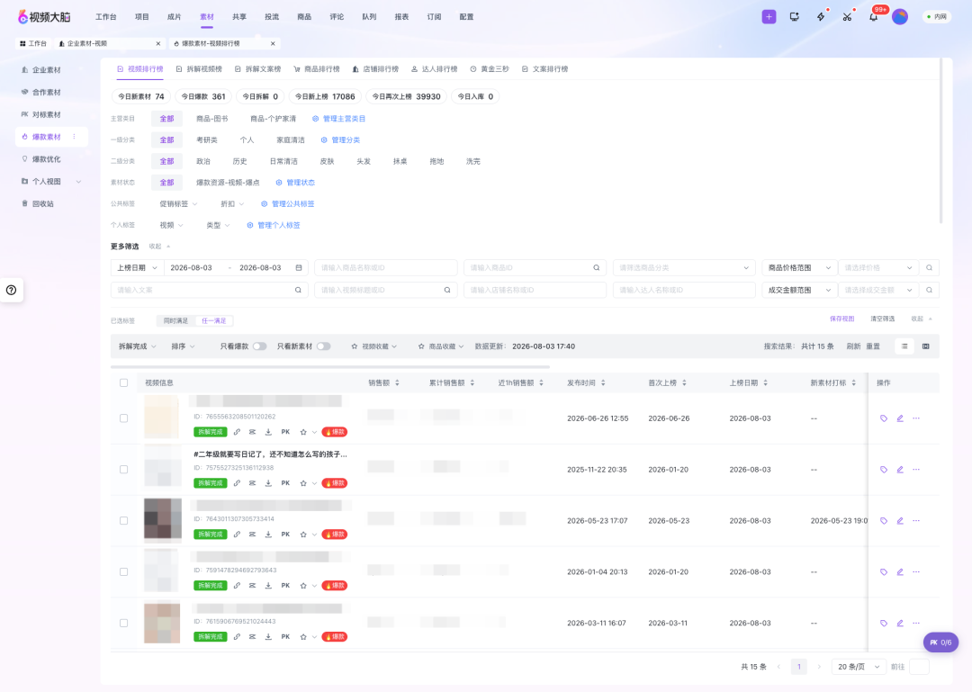Click the tag icon for 2026-03-11 16:07 row

(884, 624)
